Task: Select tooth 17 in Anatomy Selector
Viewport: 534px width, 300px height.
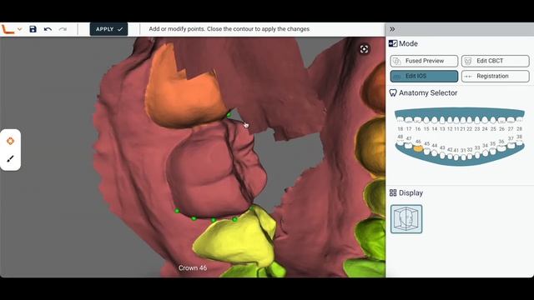Action: (x=409, y=120)
